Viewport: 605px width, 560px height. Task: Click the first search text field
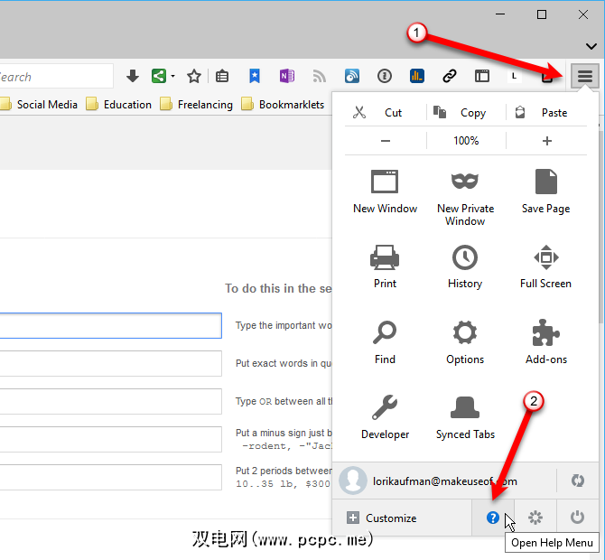pyautogui.click(x=110, y=325)
